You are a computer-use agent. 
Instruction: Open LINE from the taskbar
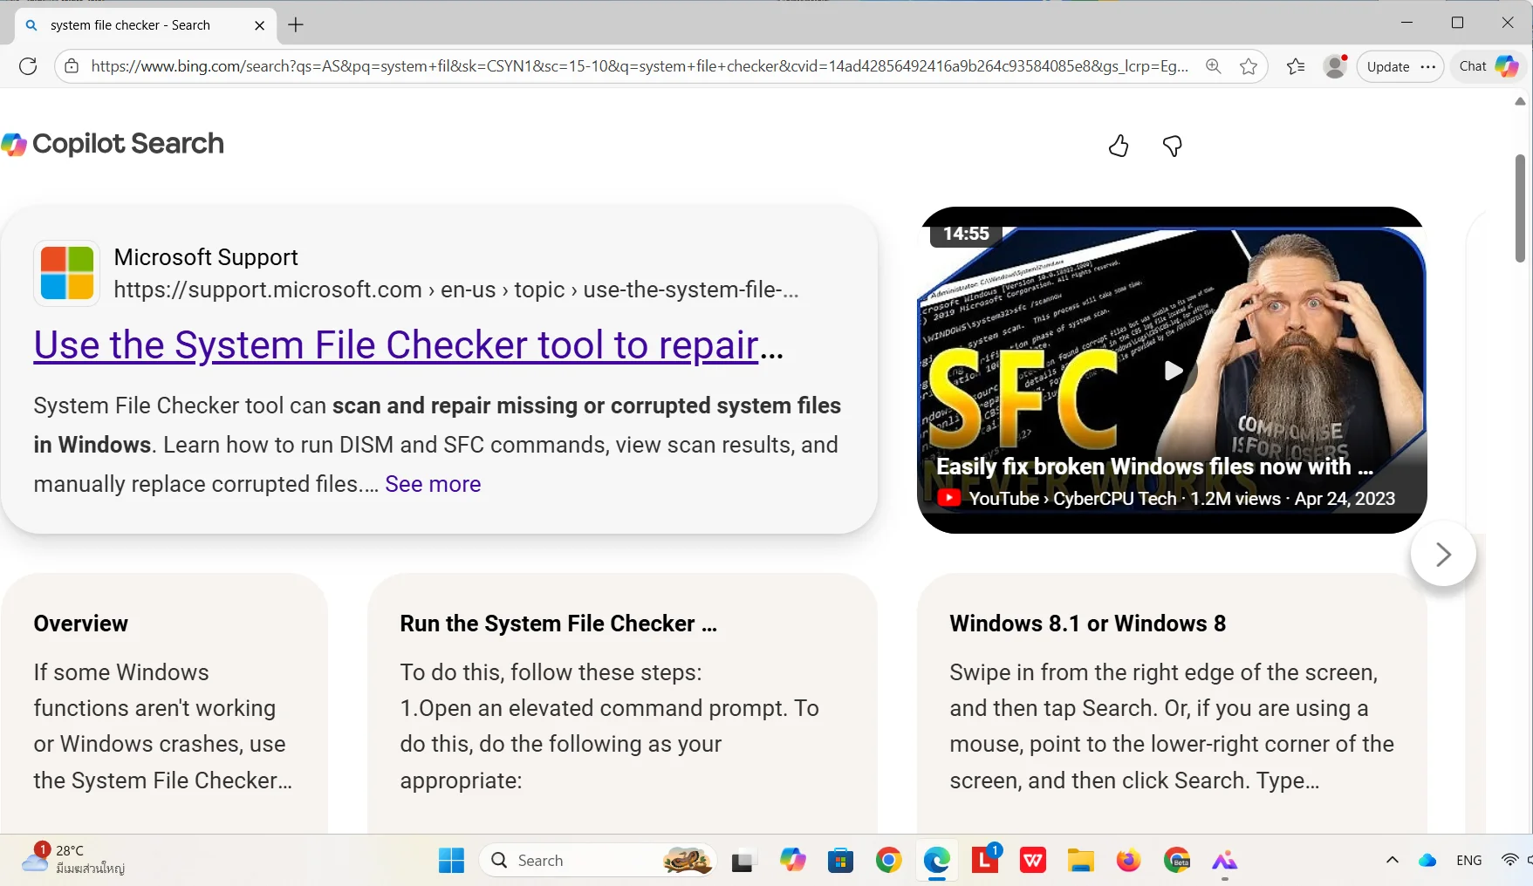[984, 860]
